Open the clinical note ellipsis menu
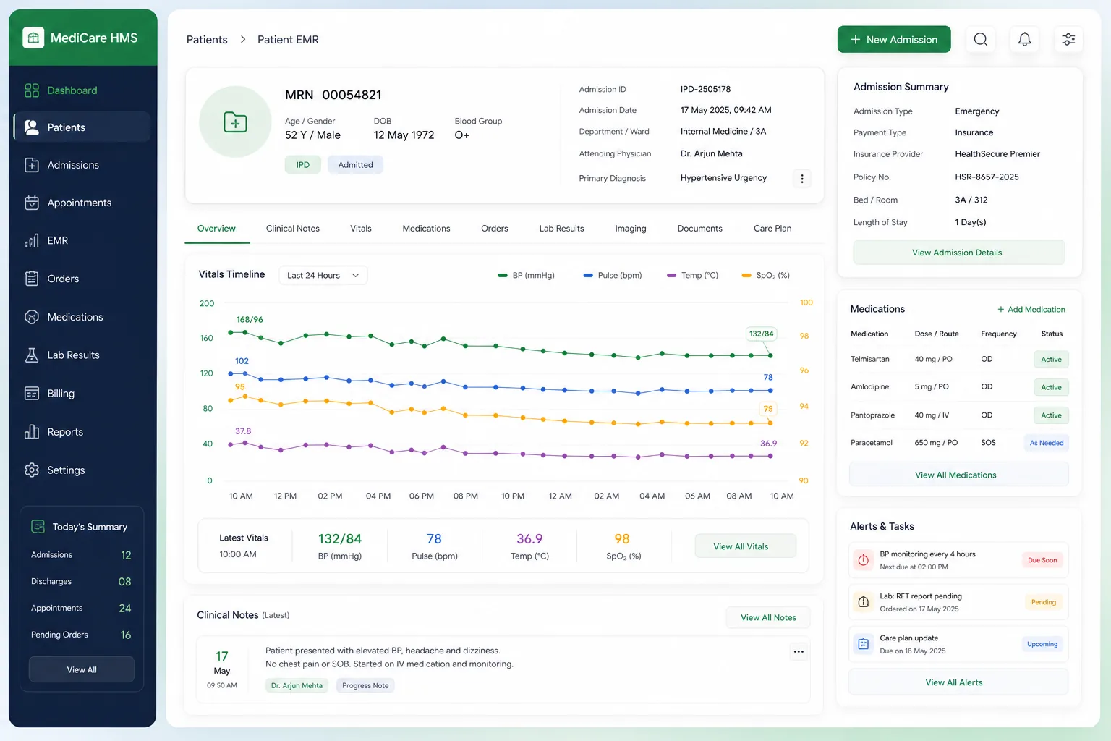This screenshot has height=741, width=1111. (x=799, y=652)
